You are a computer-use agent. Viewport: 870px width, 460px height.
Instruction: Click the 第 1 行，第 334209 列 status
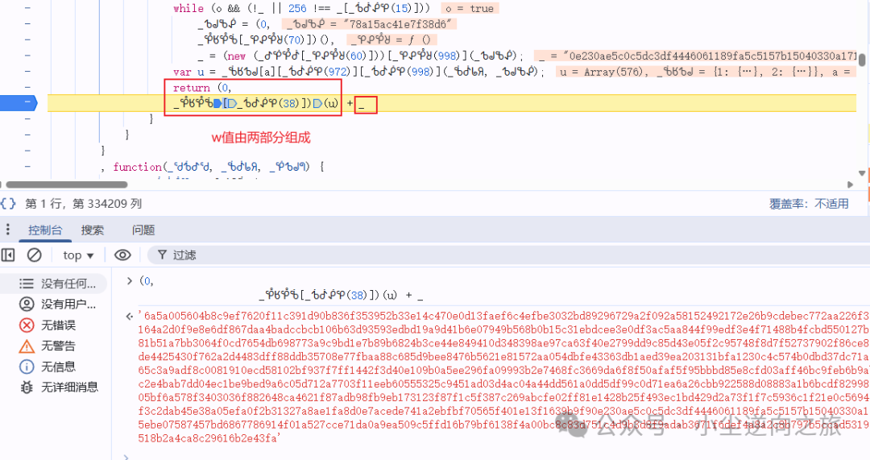pos(83,204)
